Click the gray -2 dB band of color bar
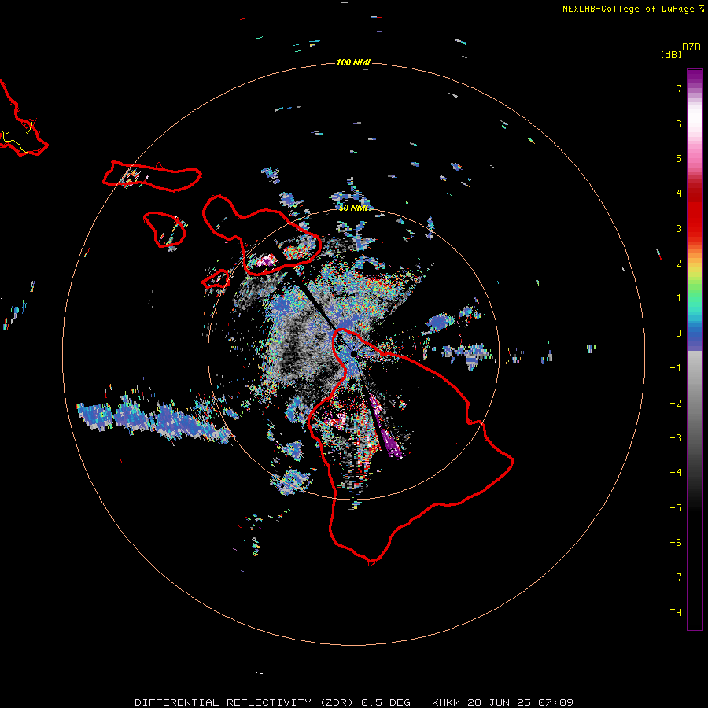 coord(695,404)
